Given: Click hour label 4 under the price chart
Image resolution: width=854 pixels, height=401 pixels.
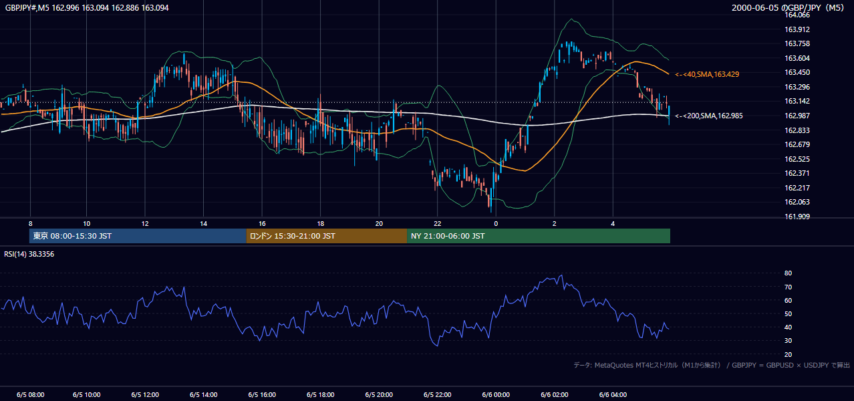Looking at the screenshot, I should pos(613,223).
